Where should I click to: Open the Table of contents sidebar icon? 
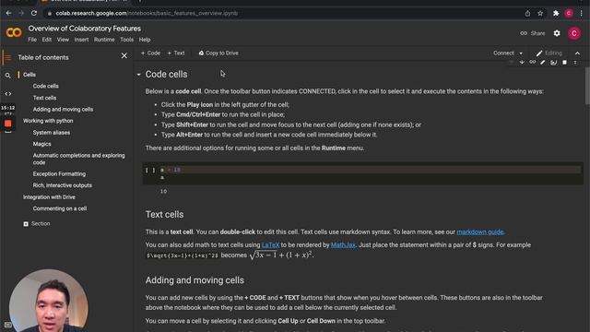[x=7, y=57]
